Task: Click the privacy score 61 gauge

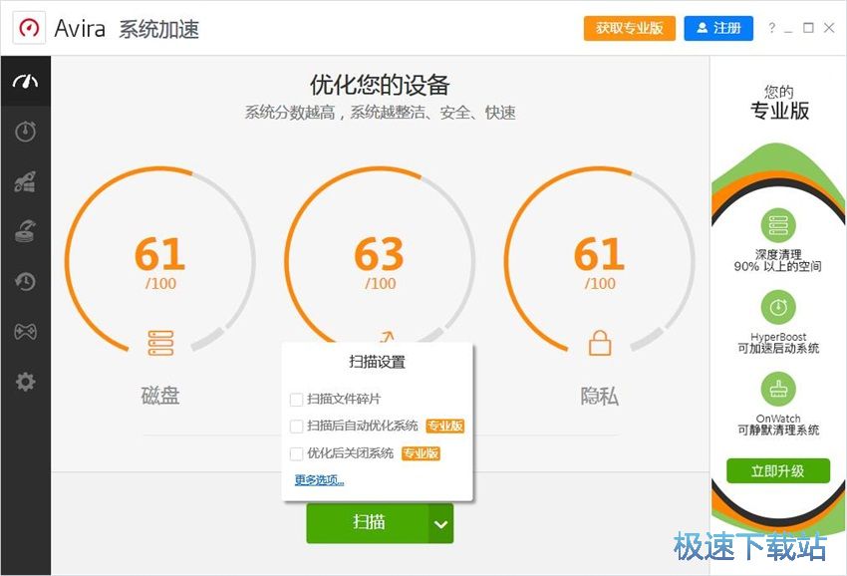Action: pyautogui.click(x=600, y=261)
